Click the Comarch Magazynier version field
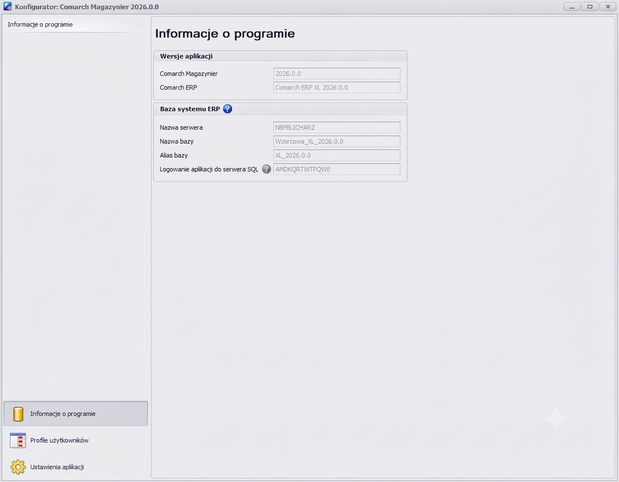The image size is (619, 482). pyautogui.click(x=337, y=74)
